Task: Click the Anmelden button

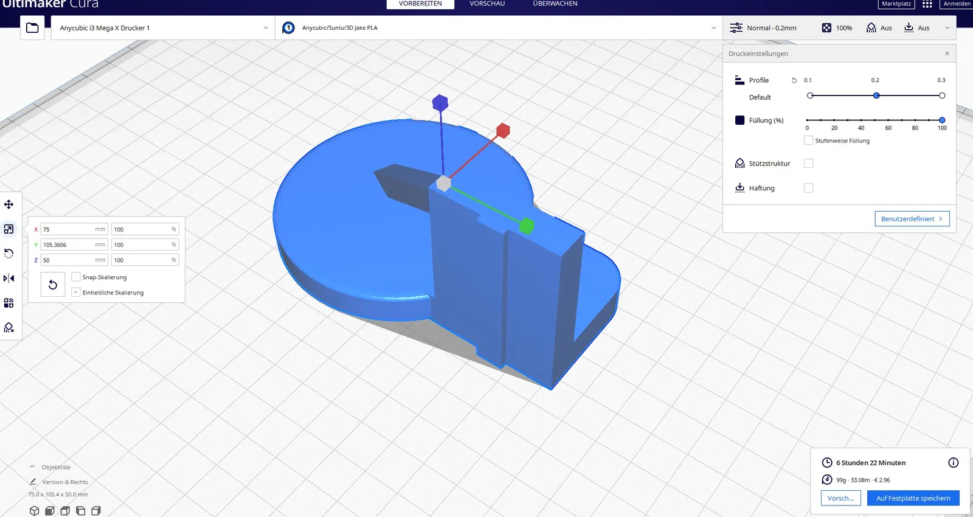Action: point(957,4)
